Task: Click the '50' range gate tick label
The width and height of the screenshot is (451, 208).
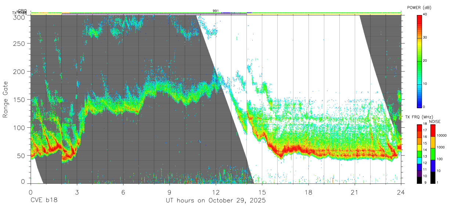Action: [x=21, y=155]
